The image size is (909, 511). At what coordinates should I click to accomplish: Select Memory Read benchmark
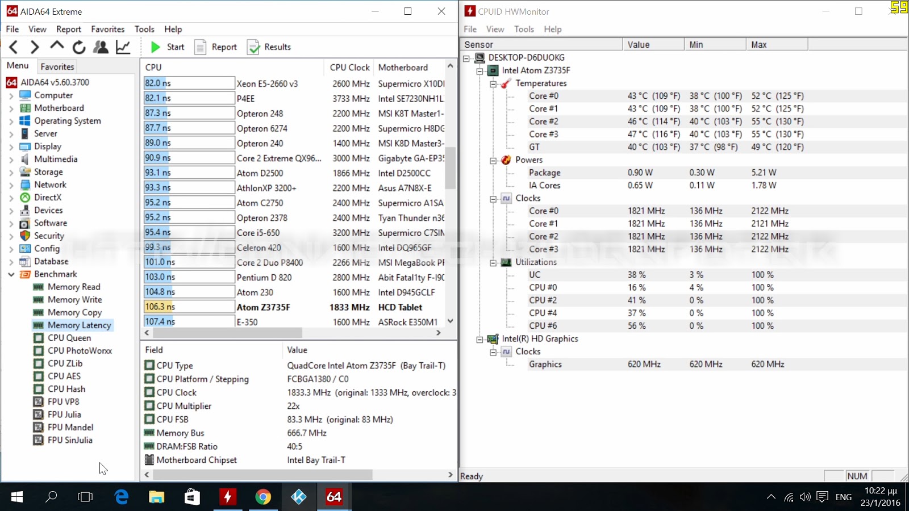coord(74,287)
